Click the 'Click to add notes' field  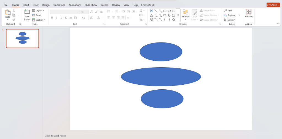[x=55, y=136]
